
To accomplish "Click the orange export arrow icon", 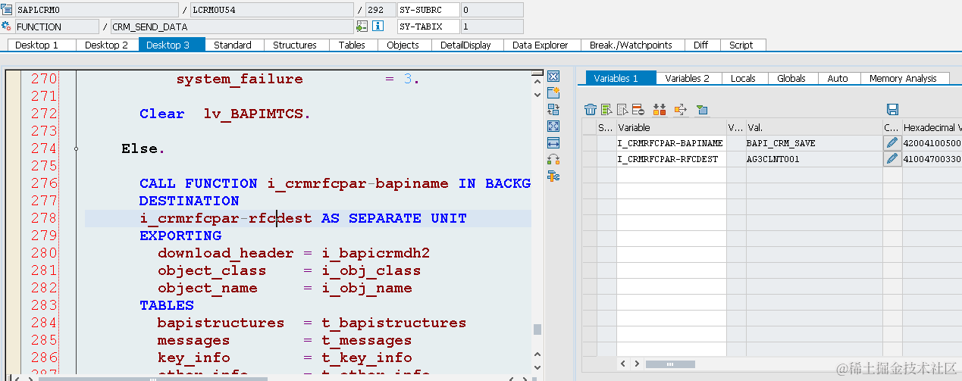I will (x=680, y=110).
